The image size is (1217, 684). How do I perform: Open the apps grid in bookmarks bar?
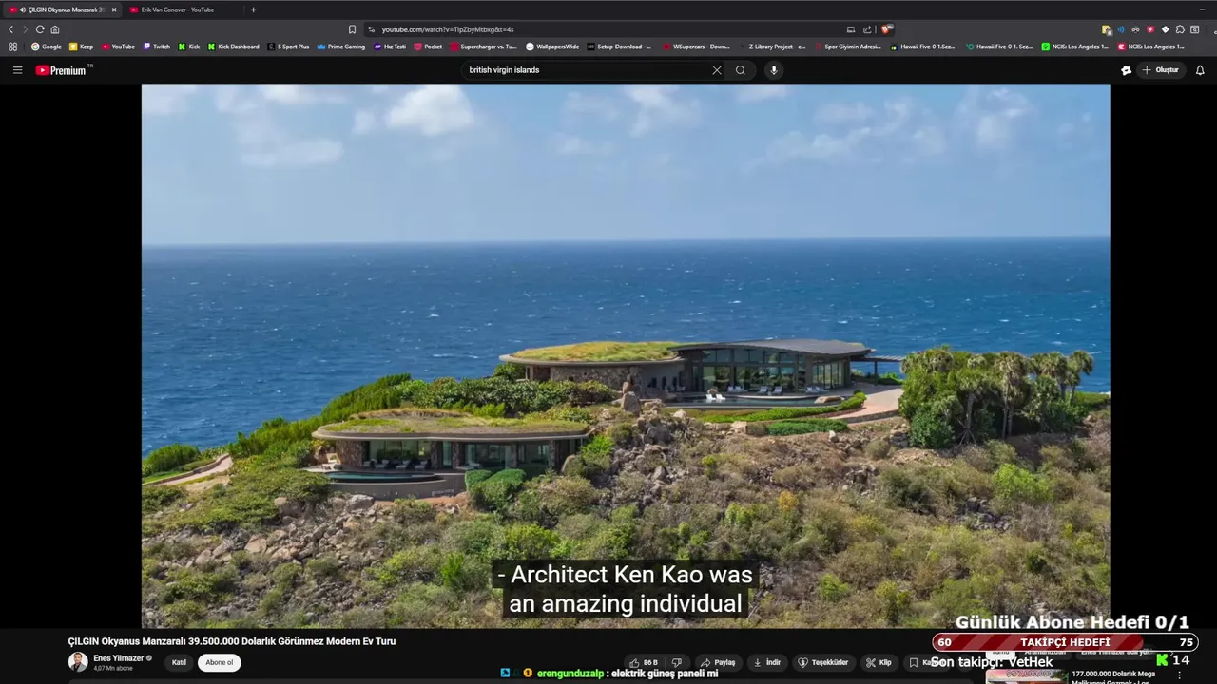pyautogui.click(x=12, y=47)
